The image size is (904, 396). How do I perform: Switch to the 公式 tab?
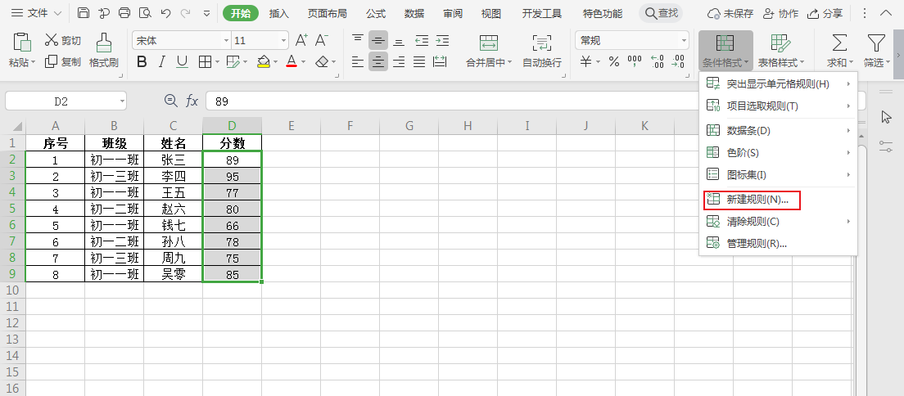[x=376, y=13]
